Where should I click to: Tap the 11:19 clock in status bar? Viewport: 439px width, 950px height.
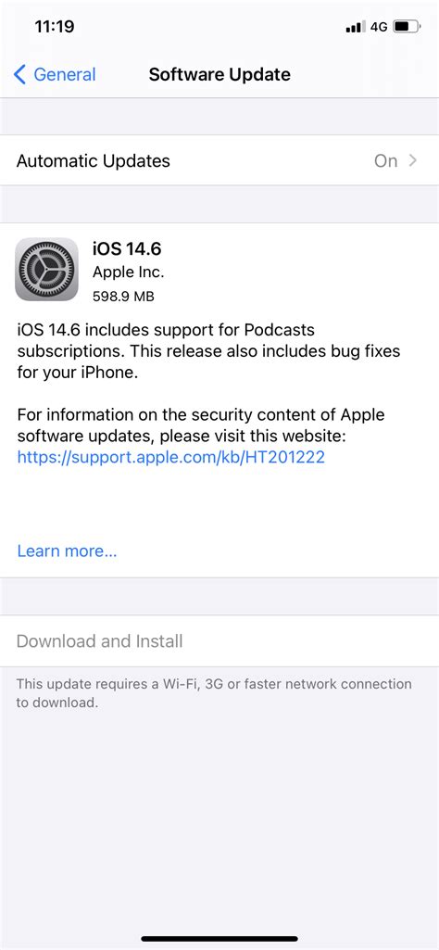click(54, 27)
